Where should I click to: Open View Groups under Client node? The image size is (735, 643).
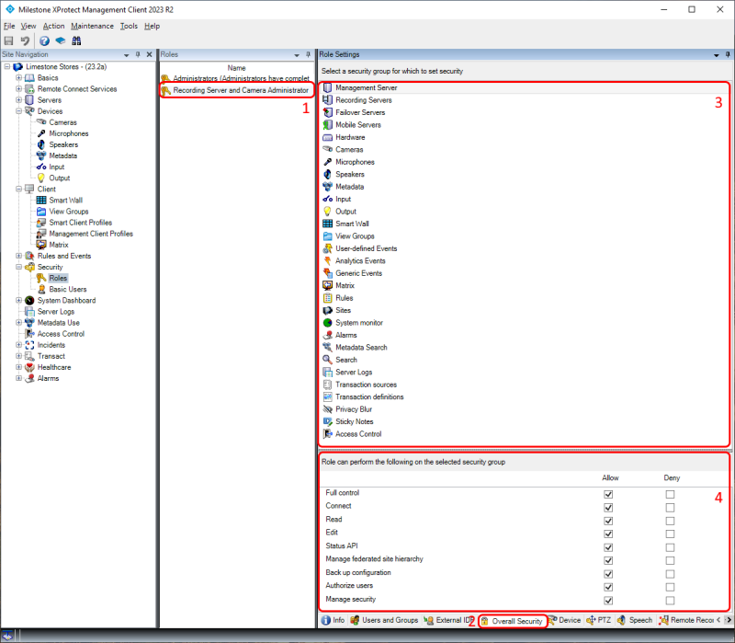[68, 212]
